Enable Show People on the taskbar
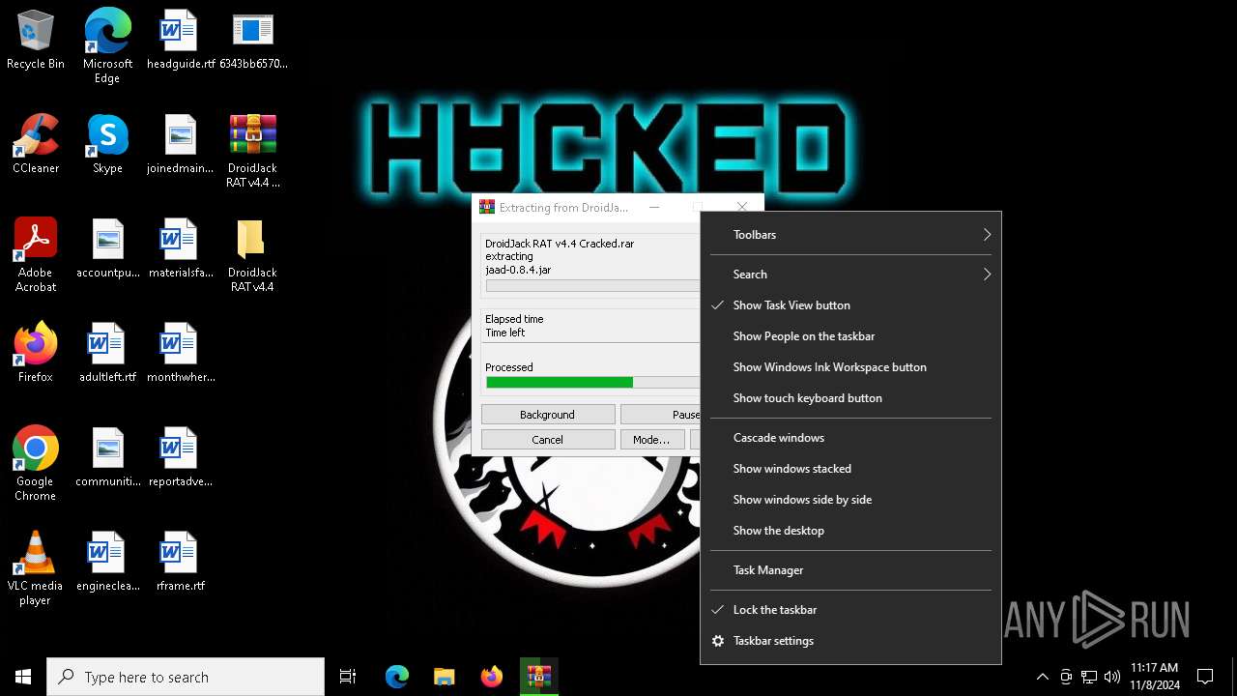This screenshot has width=1237, height=696. pos(850,336)
